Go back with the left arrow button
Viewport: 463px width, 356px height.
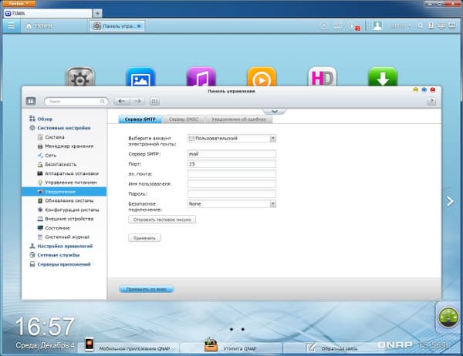coord(121,101)
